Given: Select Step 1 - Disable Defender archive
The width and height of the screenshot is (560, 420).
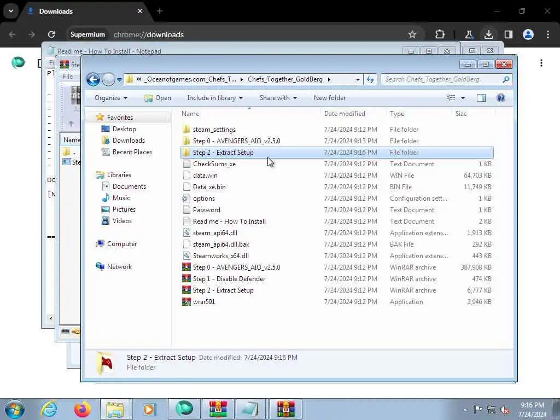Looking at the screenshot, I should 229,278.
